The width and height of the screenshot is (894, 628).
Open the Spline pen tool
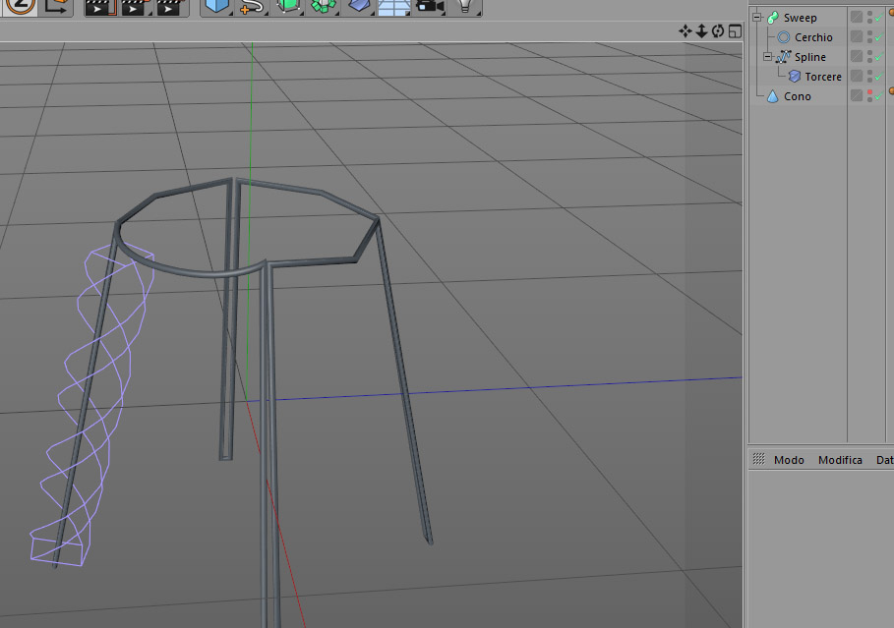click(x=251, y=7)
